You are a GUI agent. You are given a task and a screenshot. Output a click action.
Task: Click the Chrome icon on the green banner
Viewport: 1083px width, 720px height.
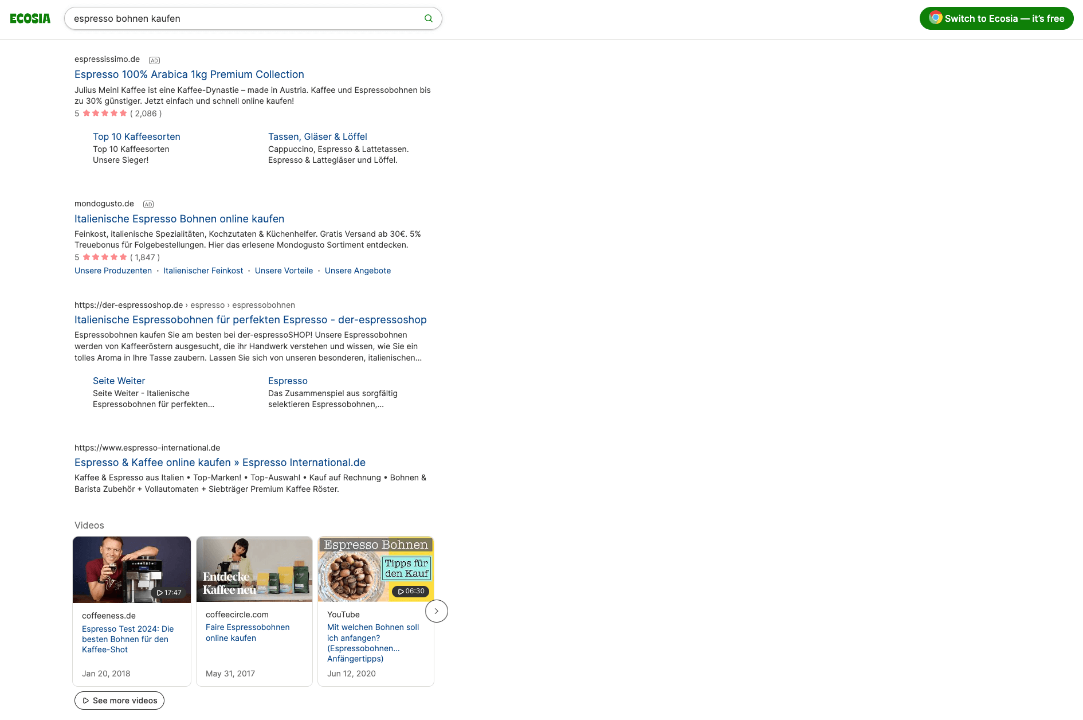pyautogui.click(x=935, y=18)
